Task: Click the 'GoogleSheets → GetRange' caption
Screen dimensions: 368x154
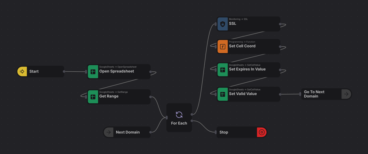Action: click(x=113, y=92)
